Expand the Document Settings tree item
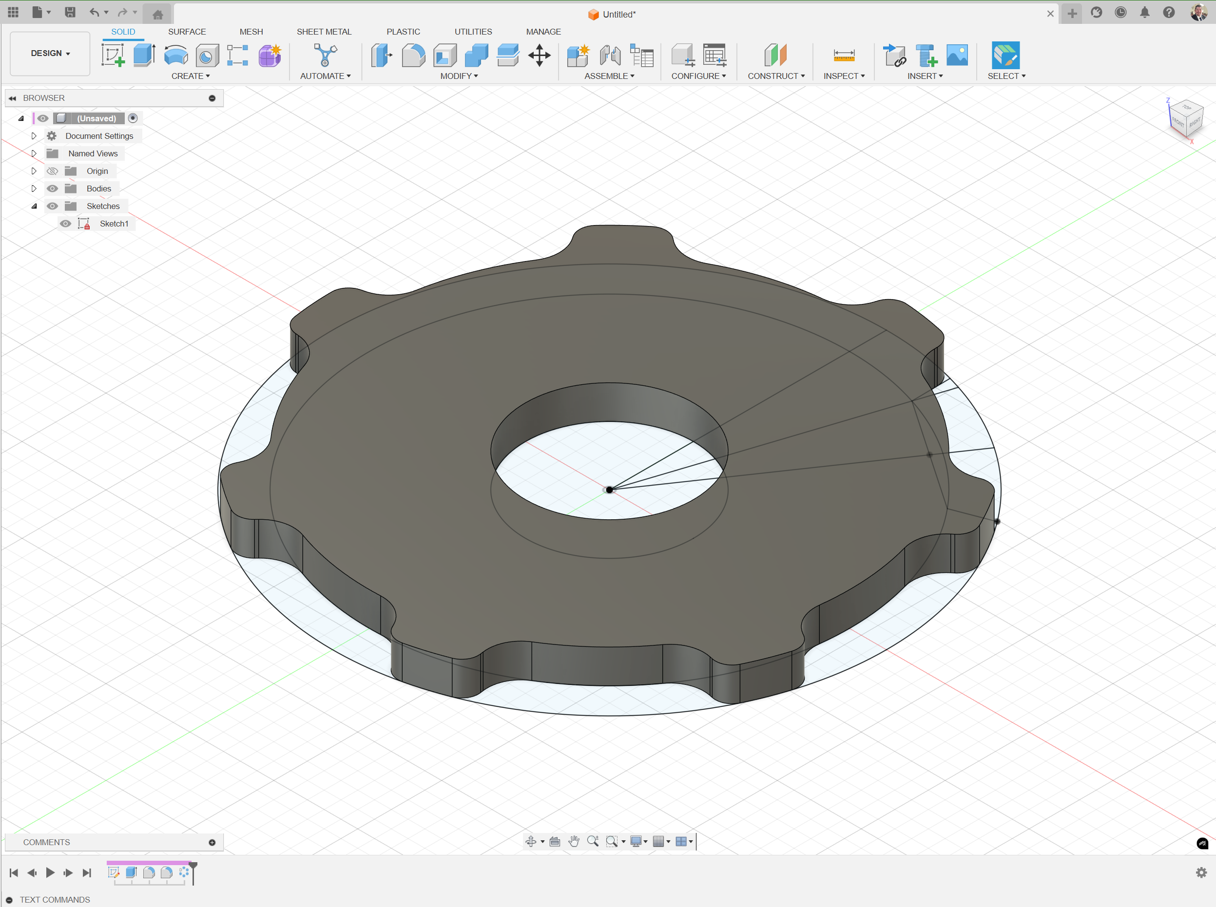The width and height of the screenshot is (1216, 907). point(34,135)
